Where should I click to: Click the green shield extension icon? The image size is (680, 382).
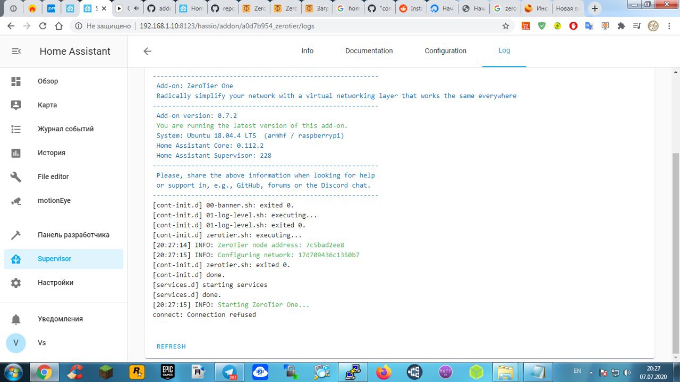click(x=541, y=26)
